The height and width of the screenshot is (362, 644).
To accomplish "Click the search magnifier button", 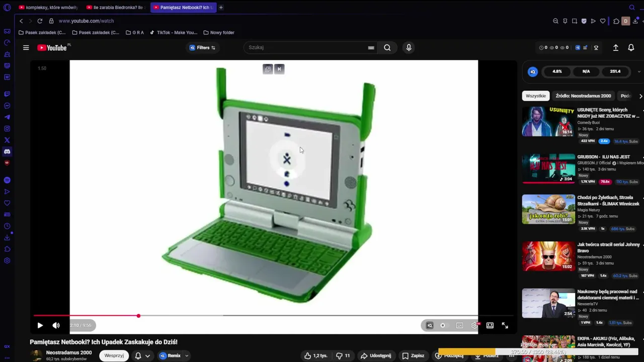I will click(x=387, y=47).
